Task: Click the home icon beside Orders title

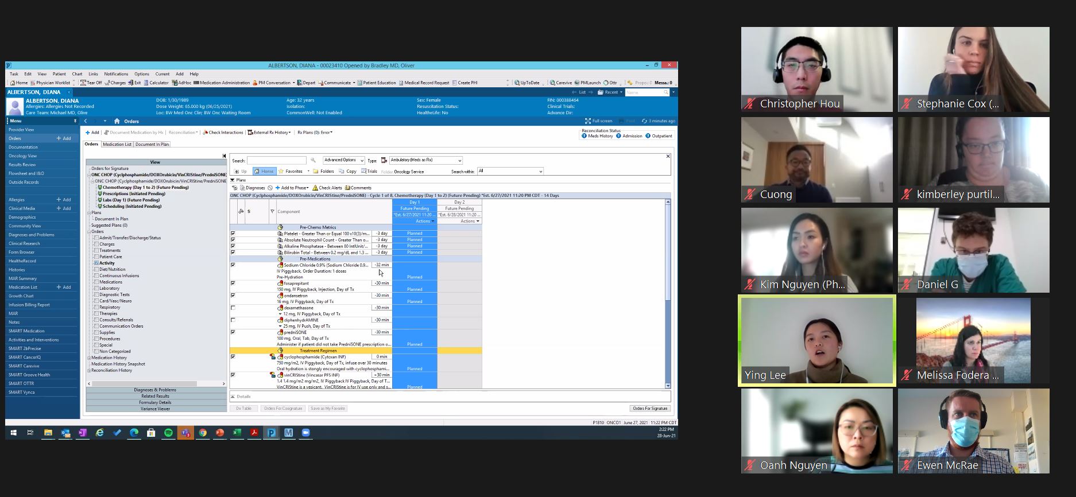Action: [x=117, y=121]
